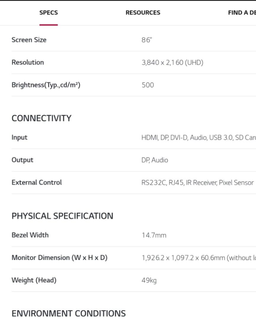
Task: Click the PHYSICAL SPECIFICATION heading
Action: [x=62, y=216]
